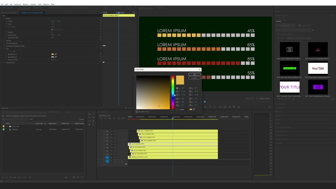Open timeline display settings wrench
The image size is (336, 189).
click(118, 119)
